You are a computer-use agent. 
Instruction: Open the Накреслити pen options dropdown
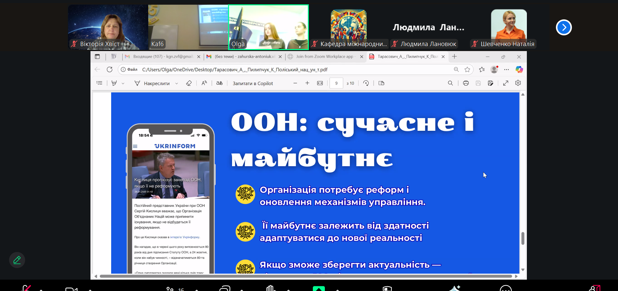pyautogui.click(x=177, y=83)
